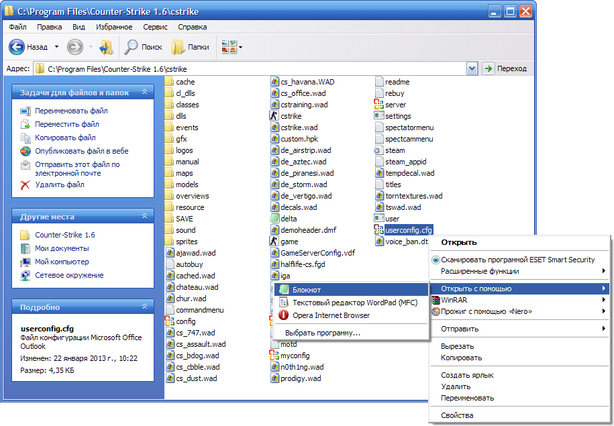The width and height of the screenshot is (614, 426).
Task: Collapse the Подробно details panel
Action: 144,307
